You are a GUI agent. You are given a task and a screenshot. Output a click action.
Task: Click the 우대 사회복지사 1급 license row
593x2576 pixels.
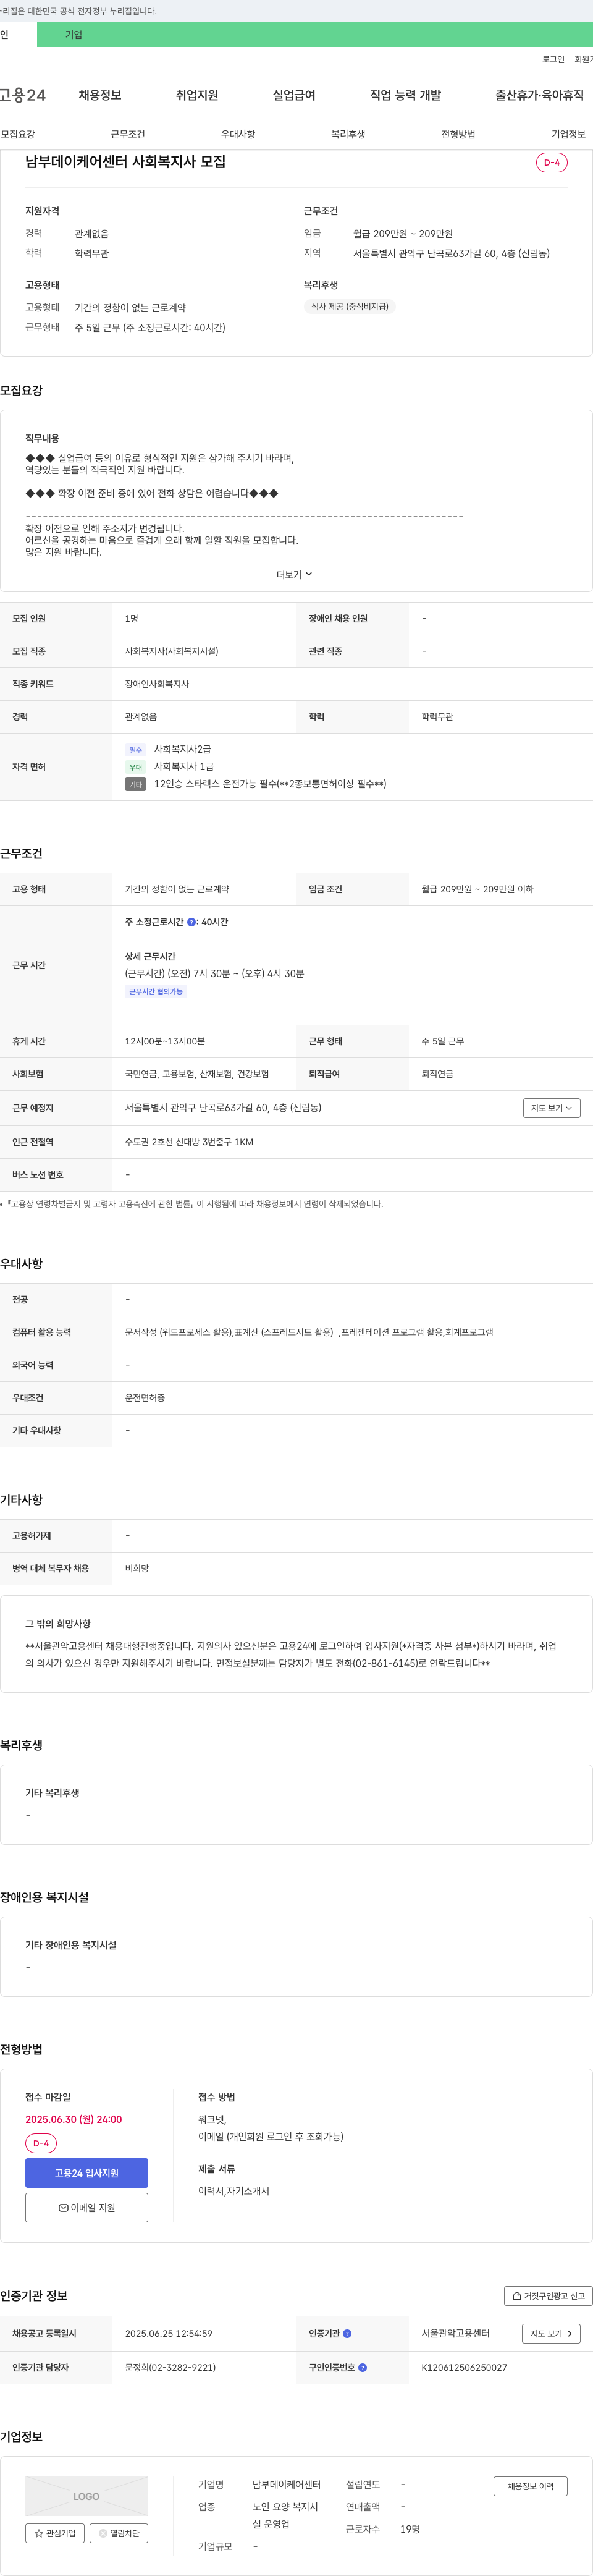170,767
